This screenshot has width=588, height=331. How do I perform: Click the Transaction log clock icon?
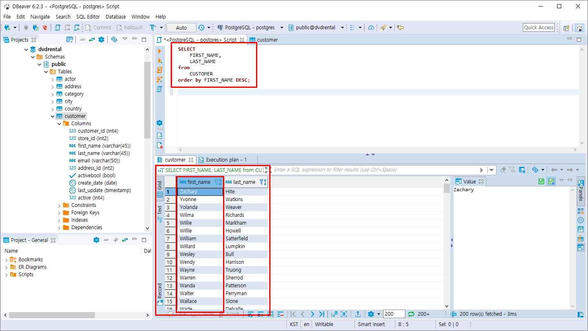[x=201, y=28]
